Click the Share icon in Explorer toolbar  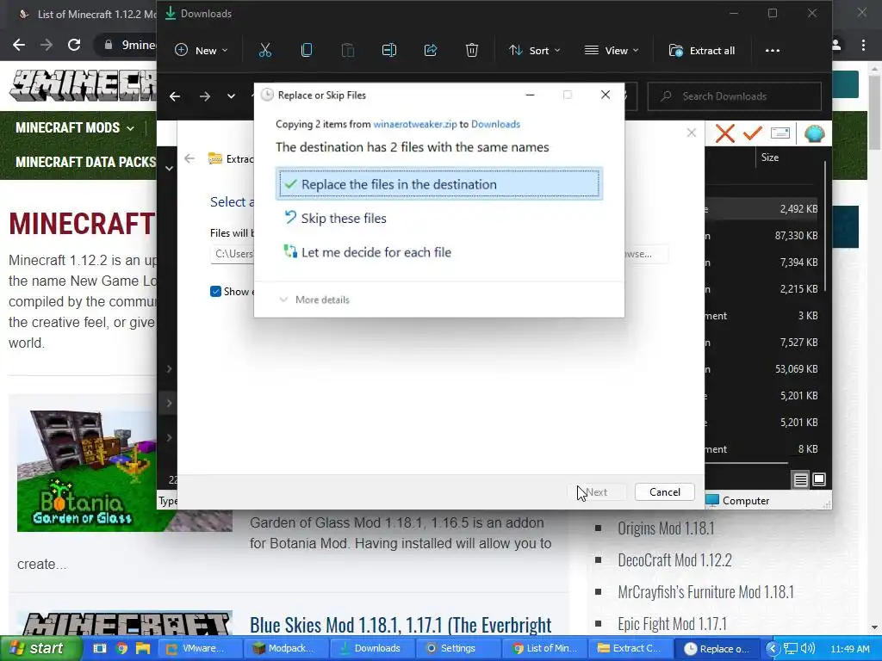pos(431,51)
